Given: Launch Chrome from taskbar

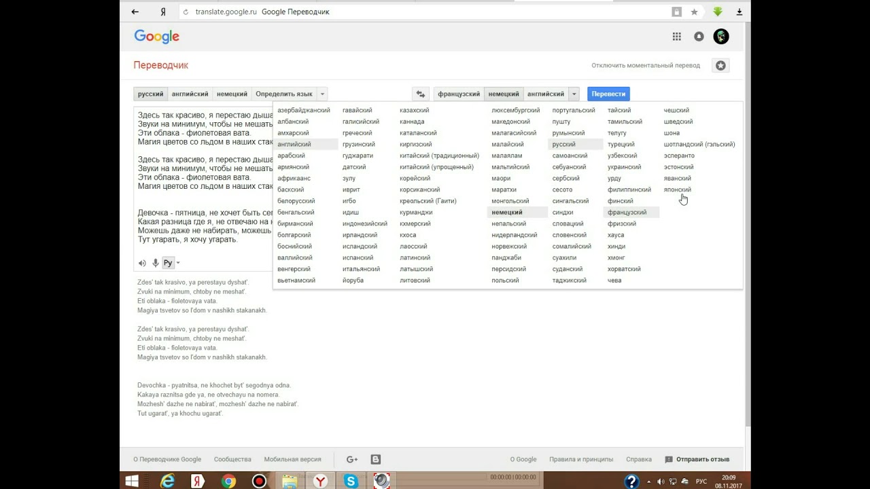Looking at the screenshot, I should tap(228, 481).
